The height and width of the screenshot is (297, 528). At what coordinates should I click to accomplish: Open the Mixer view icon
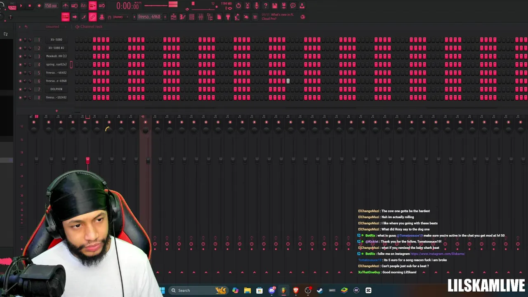tap(201, 17)
